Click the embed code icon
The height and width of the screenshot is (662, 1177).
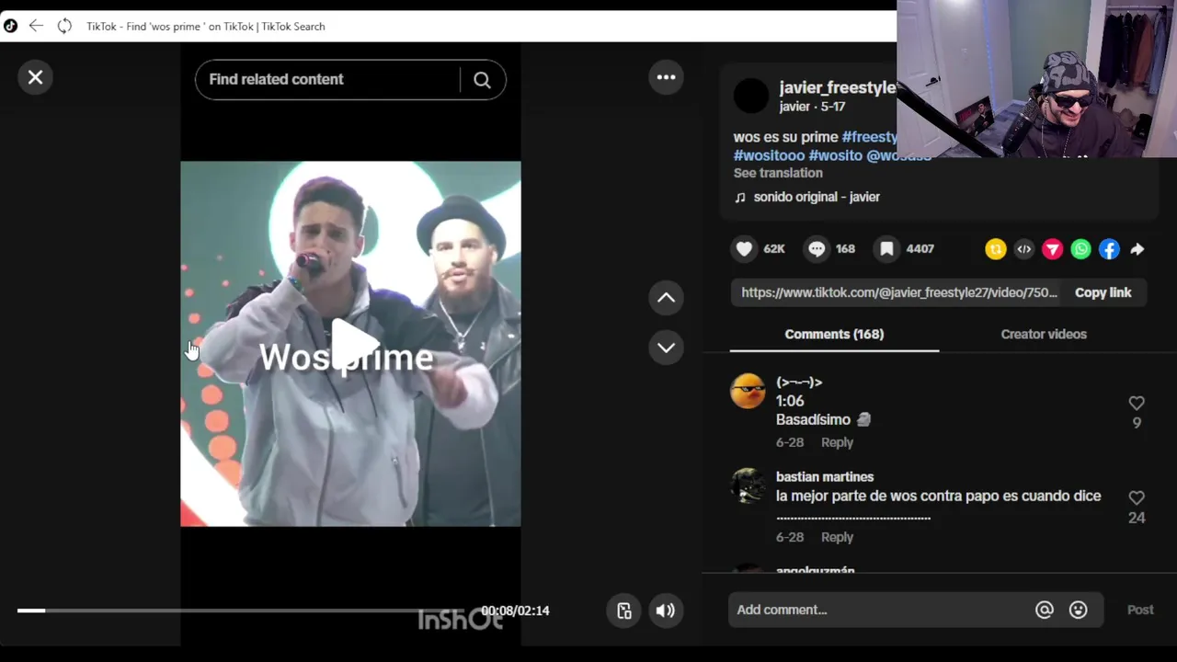click(1023, 249)
